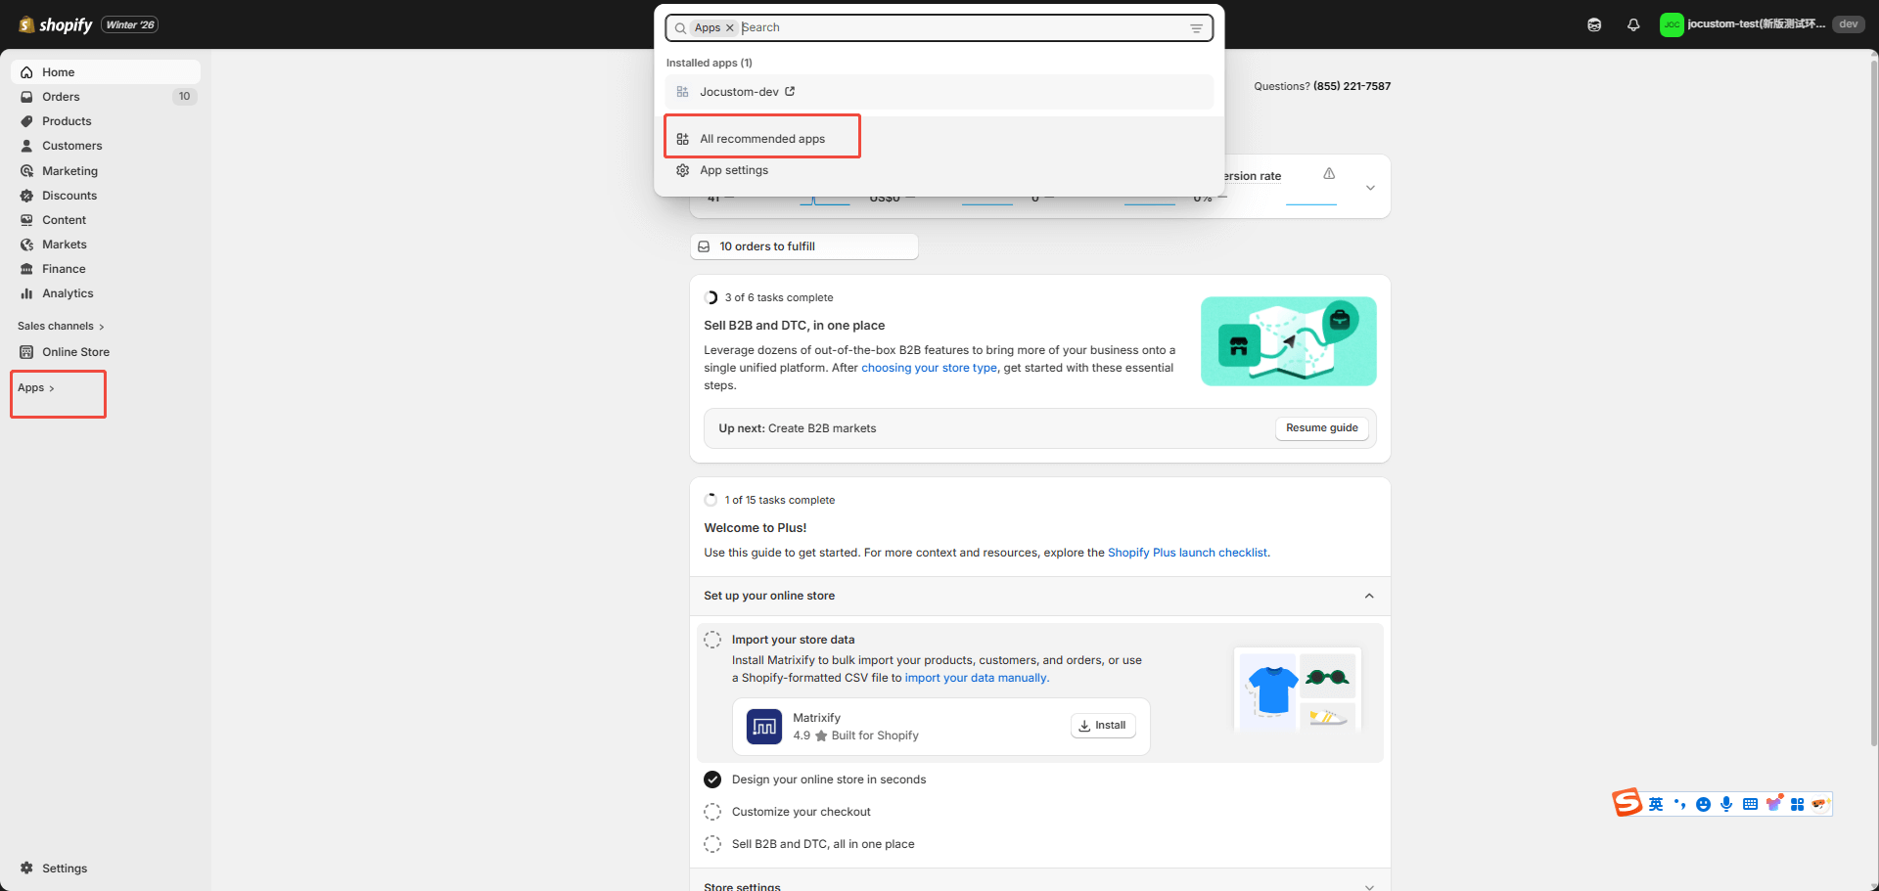Viewport: 1879px width, 891px height.
Task: Remove the Apps filter tag from search
Action: point(729,28)
